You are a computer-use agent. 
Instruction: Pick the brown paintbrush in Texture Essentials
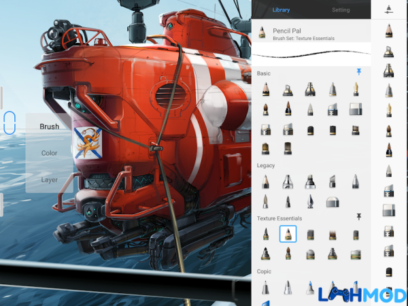pos(288,253)
